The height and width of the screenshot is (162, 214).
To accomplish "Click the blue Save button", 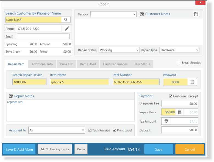I will point(159,149).
